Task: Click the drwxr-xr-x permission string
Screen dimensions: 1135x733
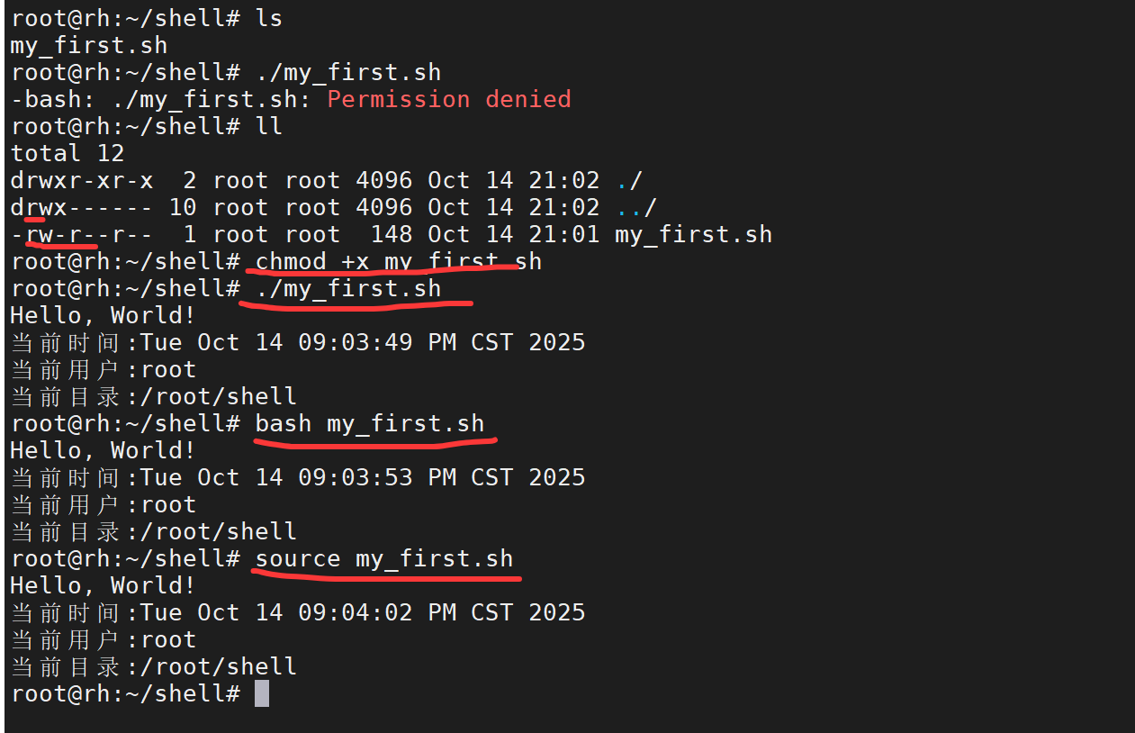Action: pyautogui.click(x=81, y=180)
